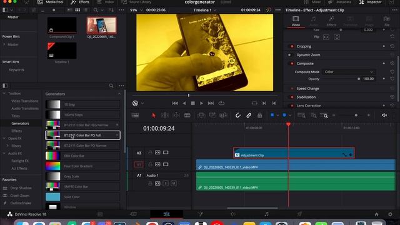Adjust the timeline zoom slider
400x225 pixels.
pyautogui.click(x=356, y=115)
